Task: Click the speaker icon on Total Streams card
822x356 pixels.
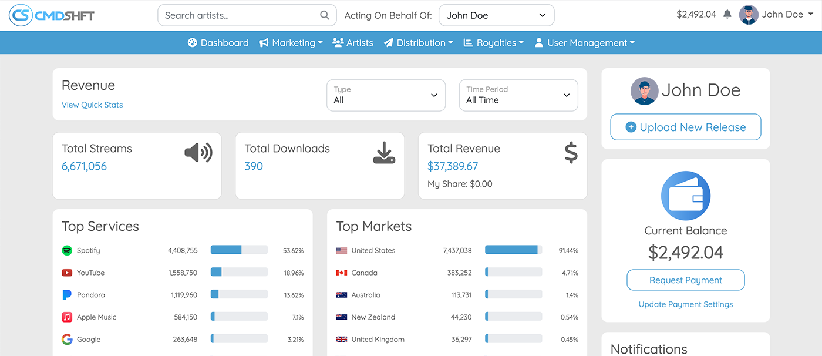Action: (198, 152)
